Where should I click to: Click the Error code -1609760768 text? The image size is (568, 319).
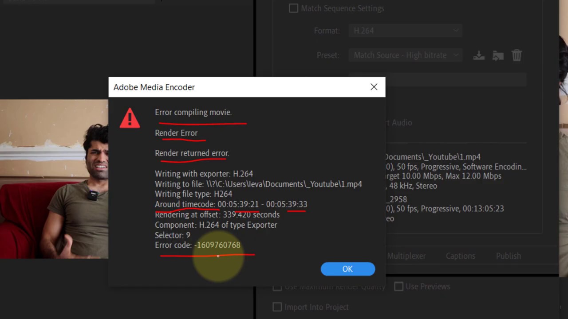click(197, 245)
